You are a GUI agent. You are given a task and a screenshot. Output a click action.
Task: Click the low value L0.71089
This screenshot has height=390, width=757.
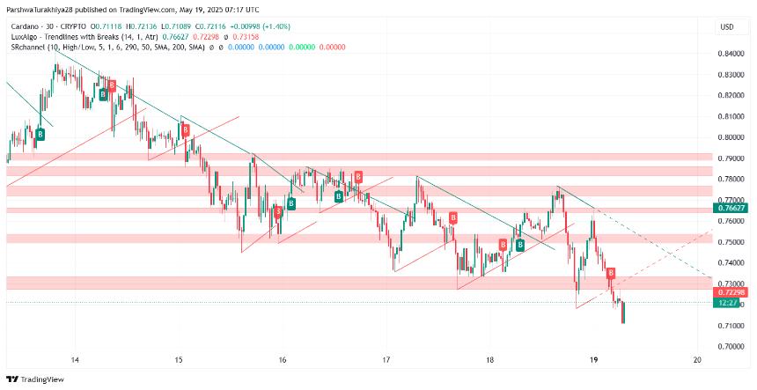click(176, 26)
